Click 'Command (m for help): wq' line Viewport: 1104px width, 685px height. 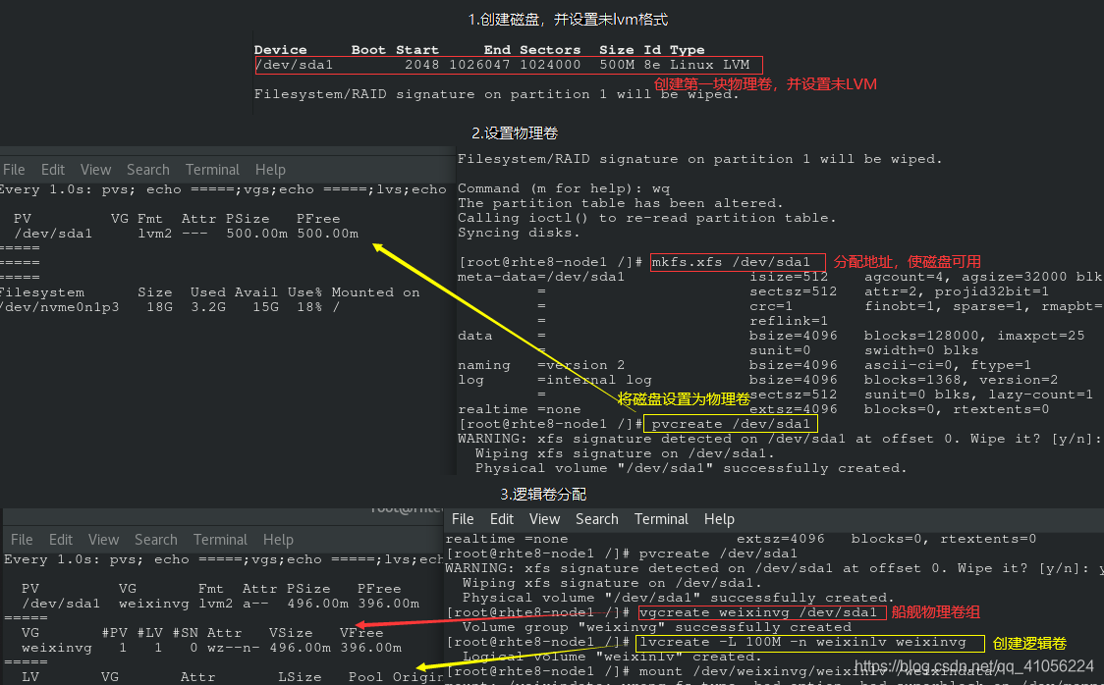tap(564, 188)
